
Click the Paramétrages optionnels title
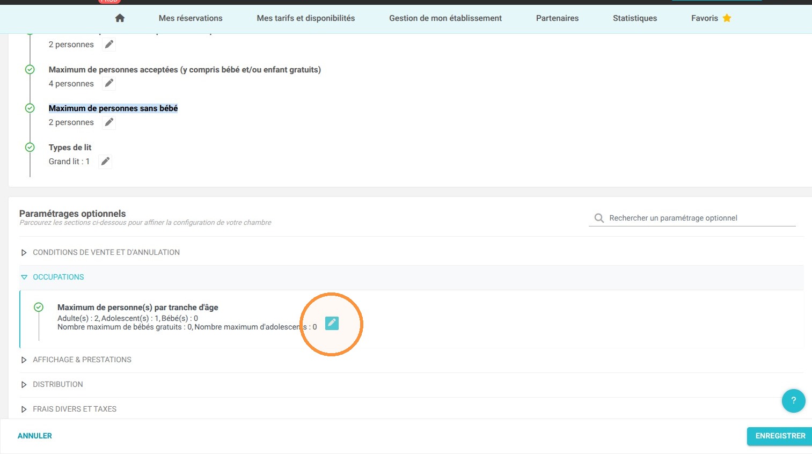(x=72, y=214)
